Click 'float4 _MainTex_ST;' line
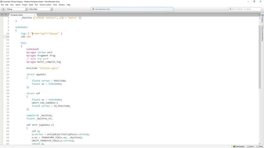Viewport: 264px width, 148px height. pos(39,118)
